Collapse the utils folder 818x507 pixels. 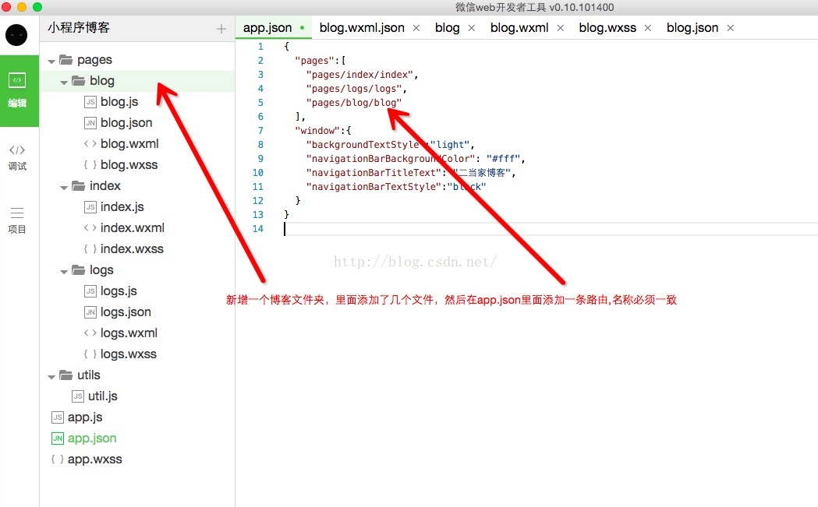(51, 375)
